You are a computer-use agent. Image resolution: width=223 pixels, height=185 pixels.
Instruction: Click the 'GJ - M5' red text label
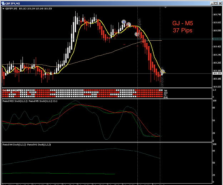(x=183, y=23)
